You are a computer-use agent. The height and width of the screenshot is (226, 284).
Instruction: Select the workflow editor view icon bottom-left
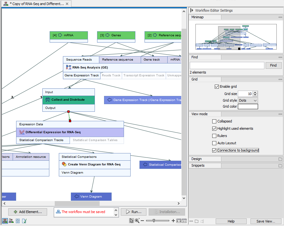(x=5, y=221)
